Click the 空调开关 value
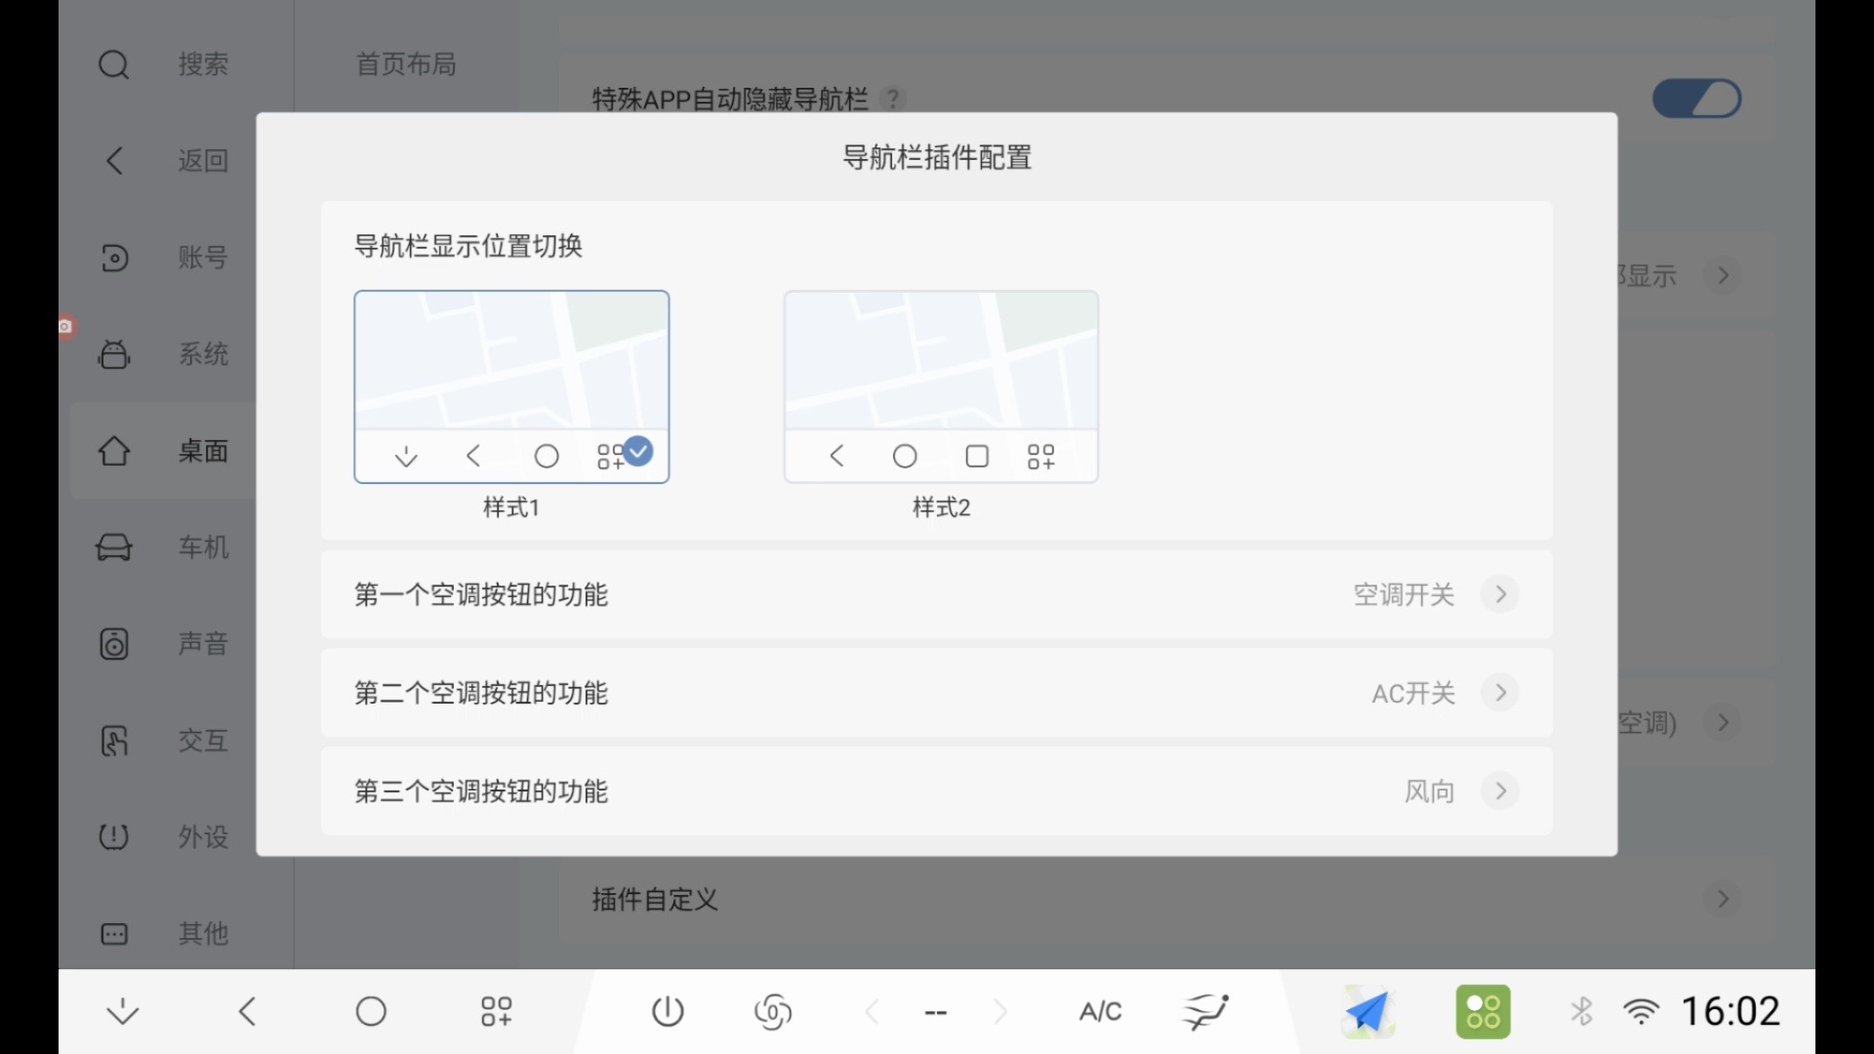The height and width of the screenshot is (1054, 1874). pyautogui.click(x=1404, y=594)
